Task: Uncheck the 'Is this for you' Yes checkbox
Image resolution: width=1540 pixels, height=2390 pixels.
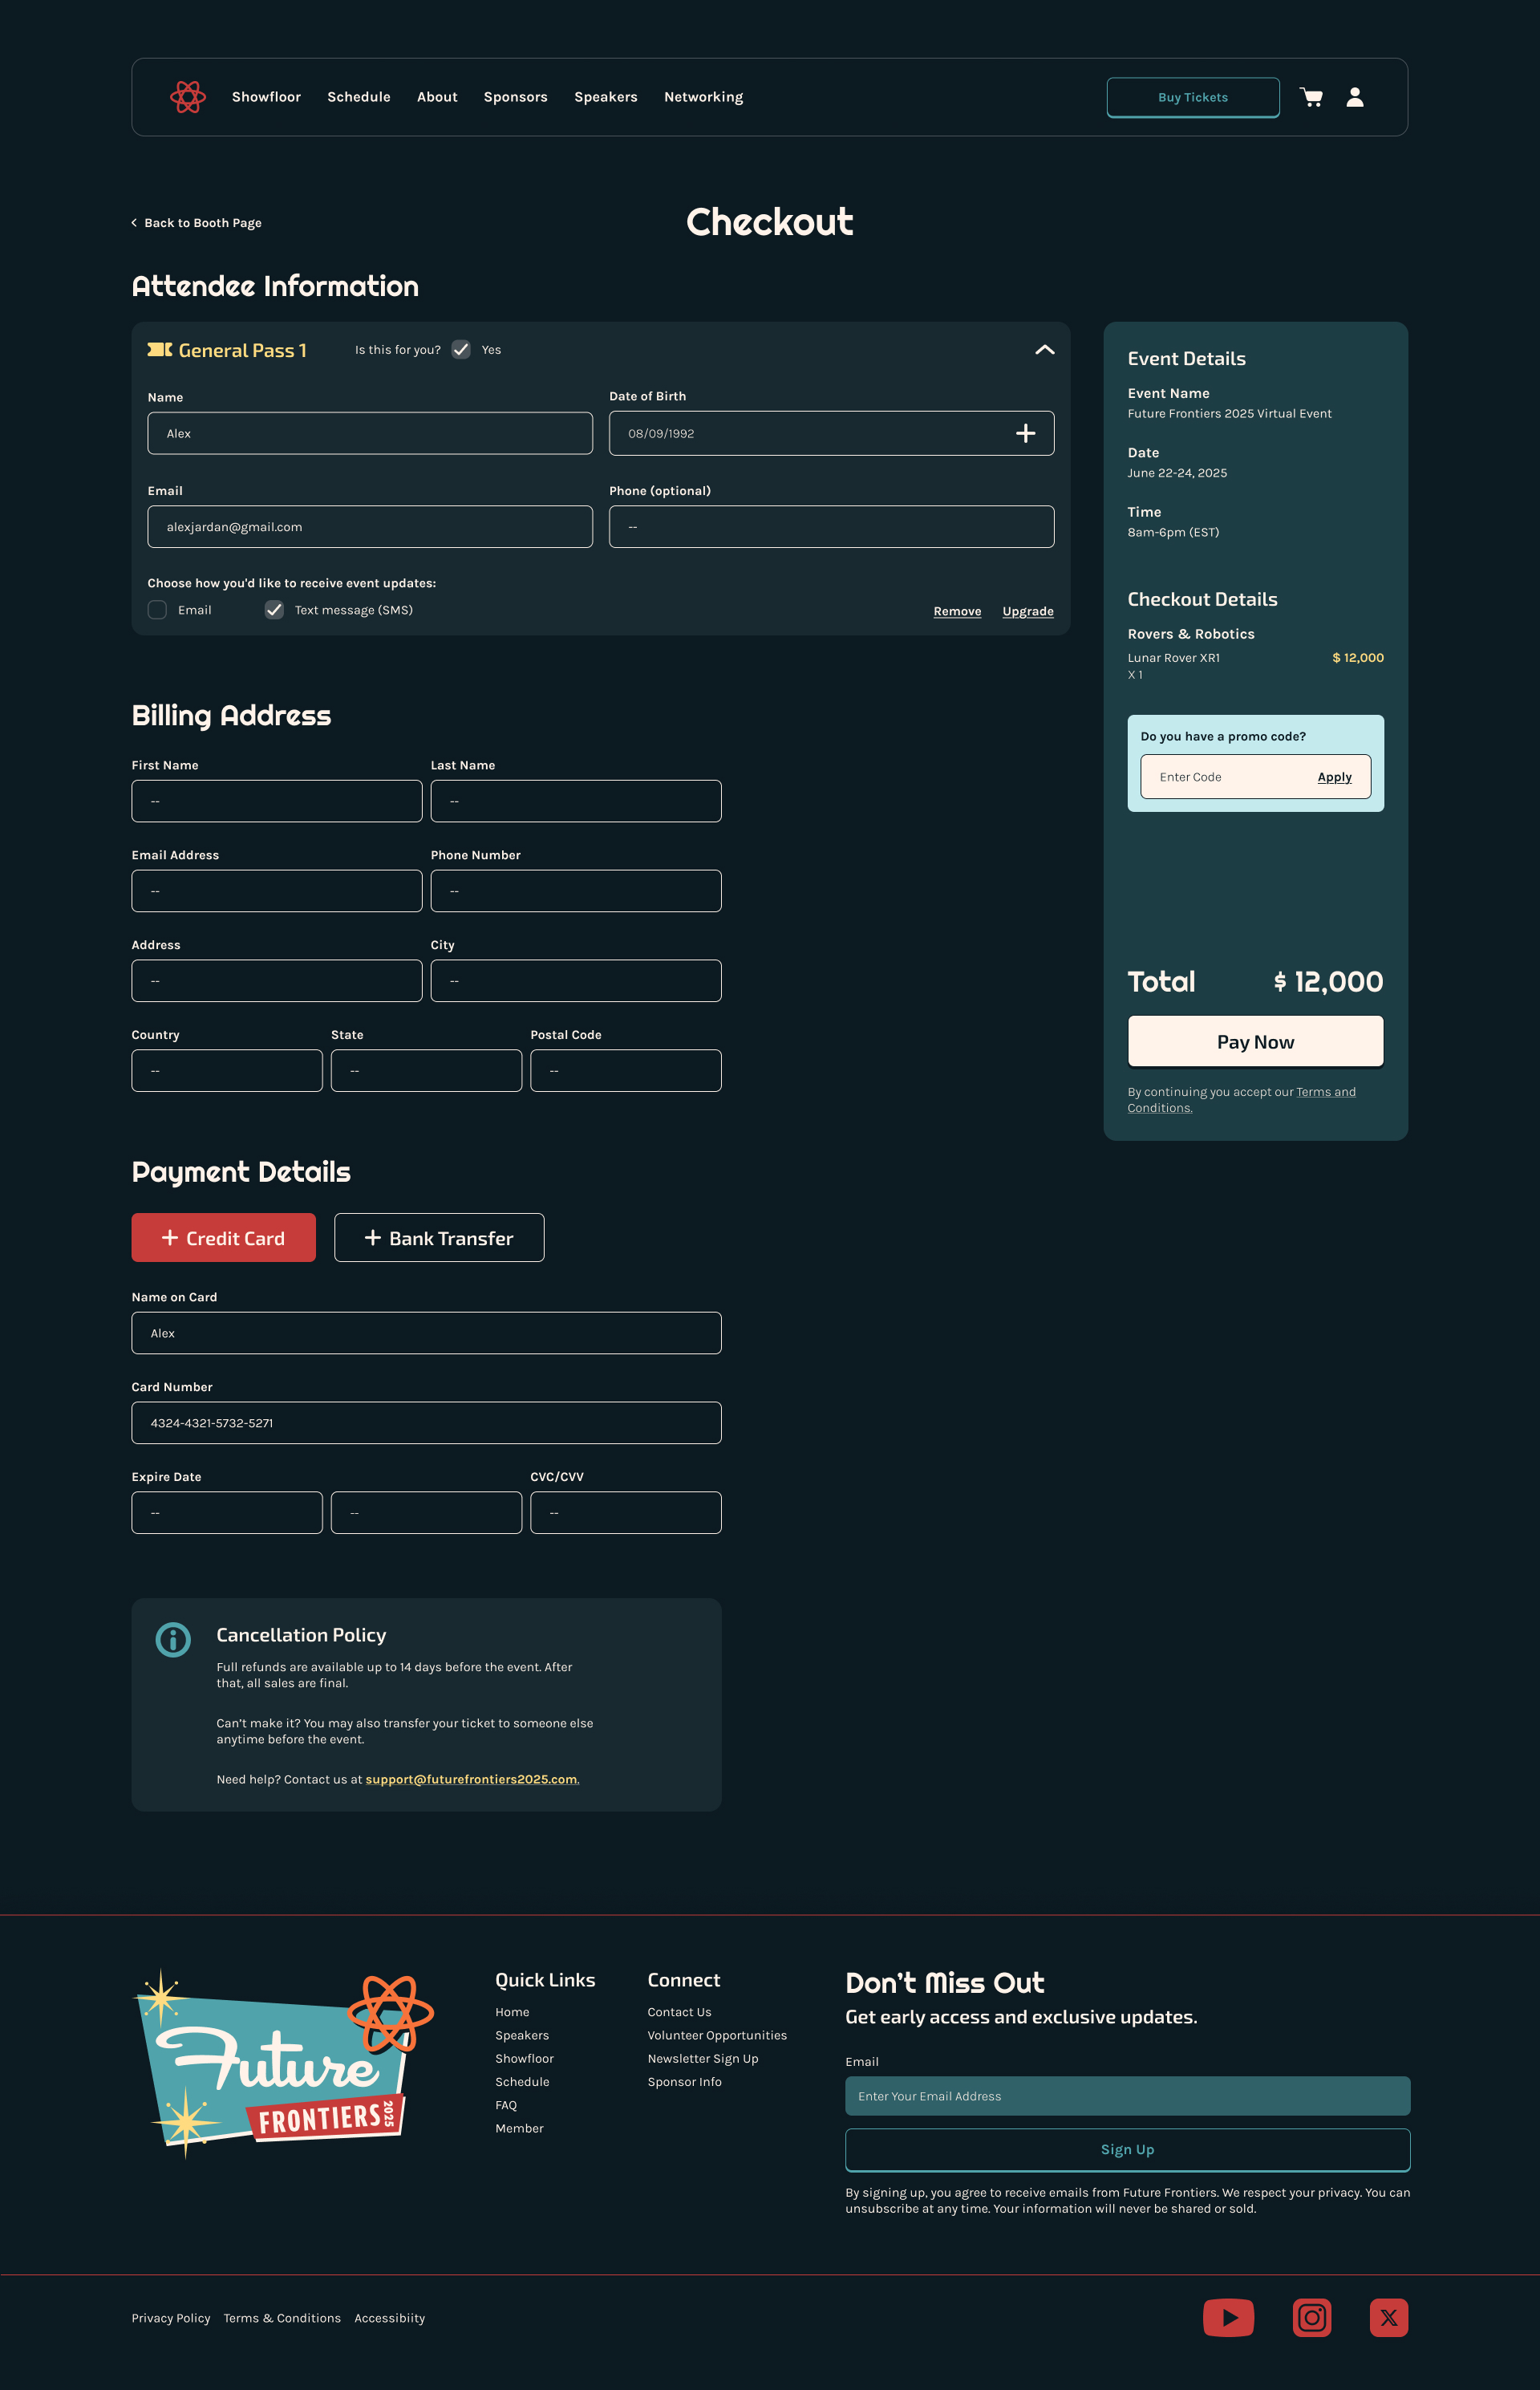Action: (461, 349)
